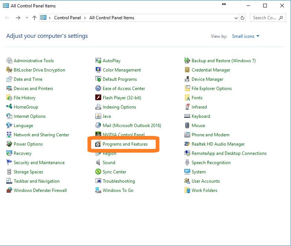This screenshot has height=246, width=291.
Task: Go up one level with up arrow
Action: 34,18
